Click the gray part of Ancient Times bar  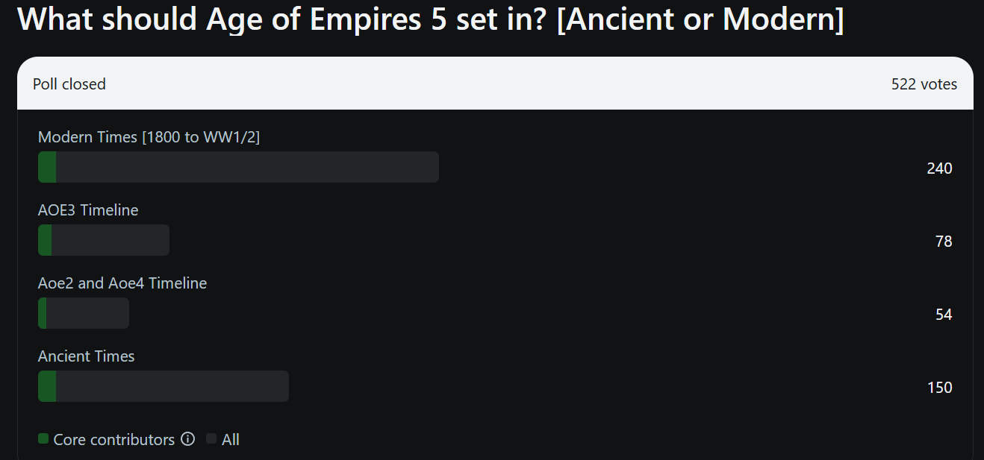[172, 386]
